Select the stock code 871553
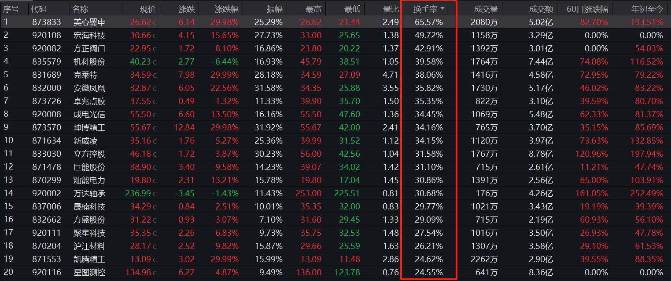The width and height of the screenshot is (671, 281). tap(47, 259)
